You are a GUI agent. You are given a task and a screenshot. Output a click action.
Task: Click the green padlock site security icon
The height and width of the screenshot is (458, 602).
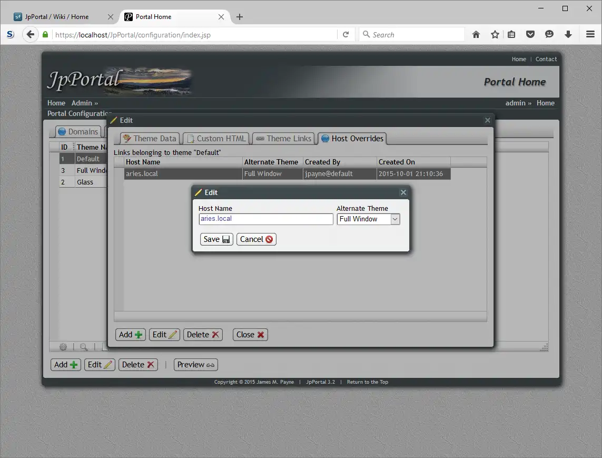point(45,35)
